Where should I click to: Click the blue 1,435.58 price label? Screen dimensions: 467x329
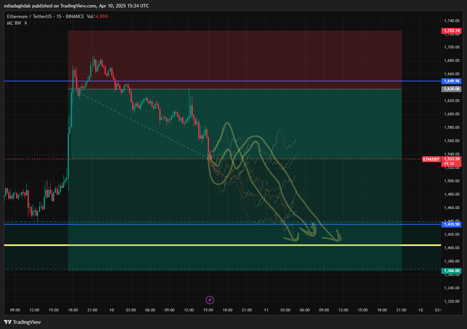tap(451, 224)
